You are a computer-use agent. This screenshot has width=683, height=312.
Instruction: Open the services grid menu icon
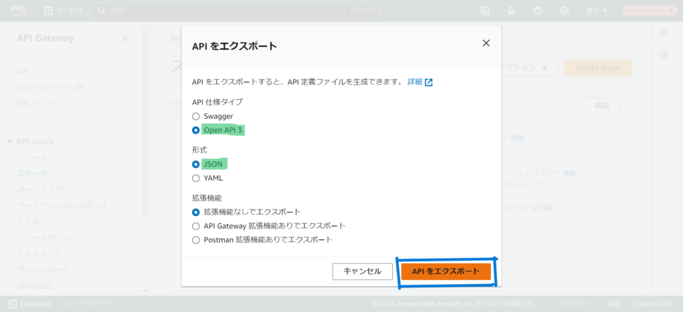49,11
